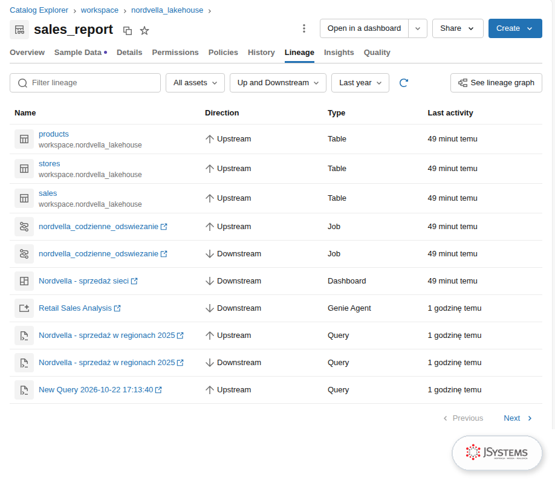Screen dimensions: 555x483
Task: Open New Query 2026-10-22 17:13:40 link
Action: (x=96, y=390)
